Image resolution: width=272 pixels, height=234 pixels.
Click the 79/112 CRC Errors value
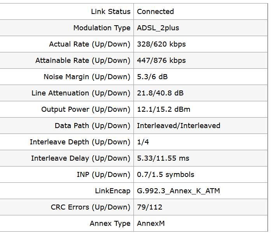pyautogui.click(x=150, y=207)
